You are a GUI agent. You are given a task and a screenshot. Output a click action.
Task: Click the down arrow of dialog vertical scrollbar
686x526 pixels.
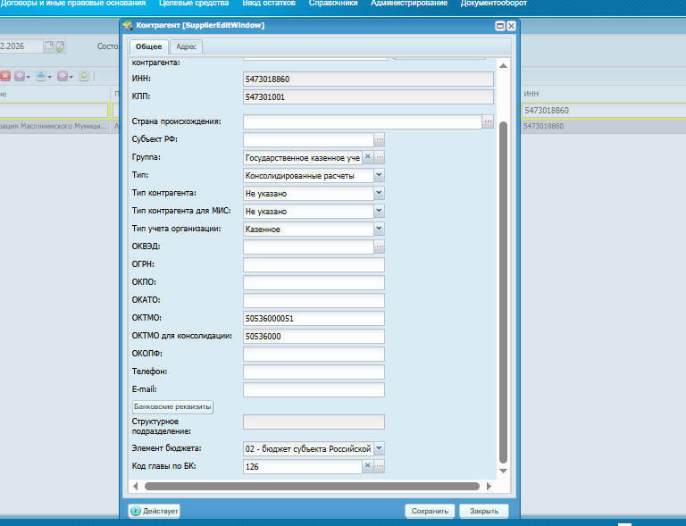503,471
